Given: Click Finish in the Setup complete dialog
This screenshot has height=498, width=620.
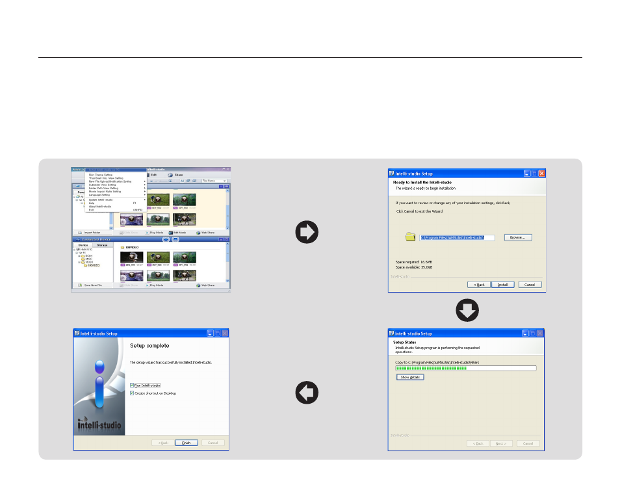Looking at the screenshot, I should click(187, 443).
